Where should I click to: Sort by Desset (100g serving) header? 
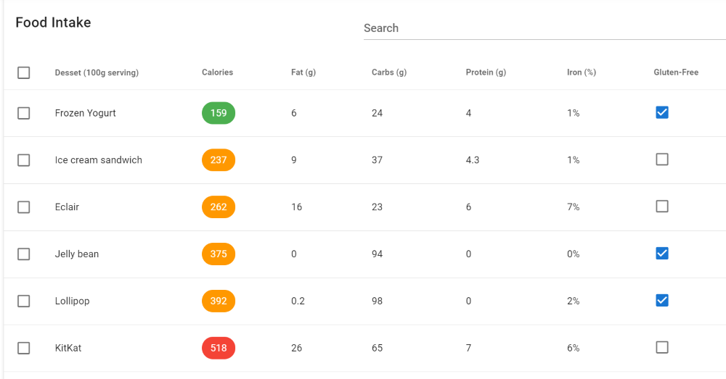click(x=97, y=72)
